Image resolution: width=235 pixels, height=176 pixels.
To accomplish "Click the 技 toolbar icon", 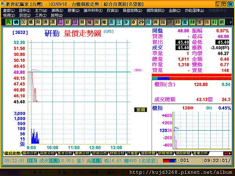I will click(x=207, y=22).
